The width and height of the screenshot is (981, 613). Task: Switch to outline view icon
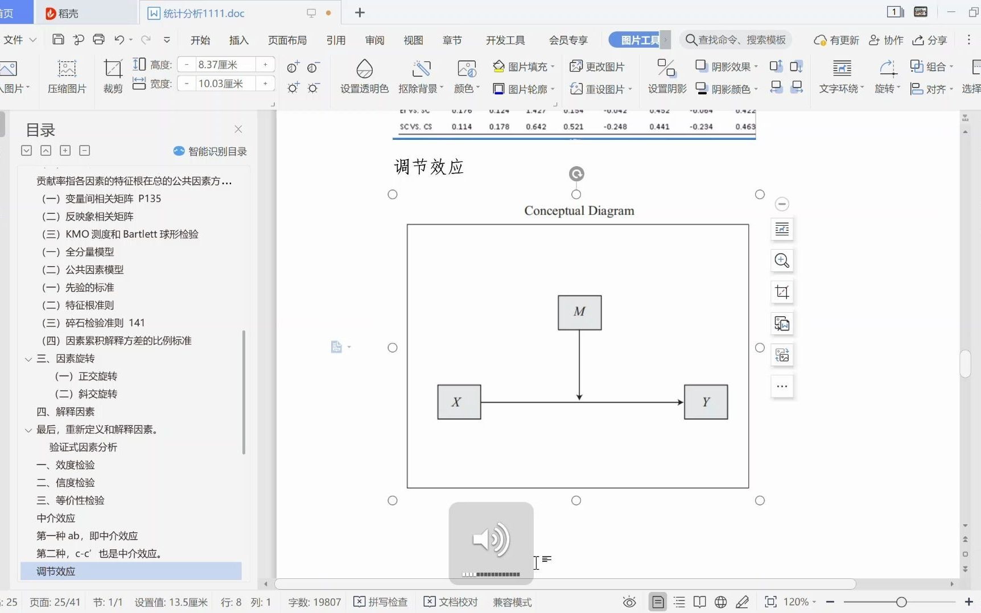click(679, 602)
